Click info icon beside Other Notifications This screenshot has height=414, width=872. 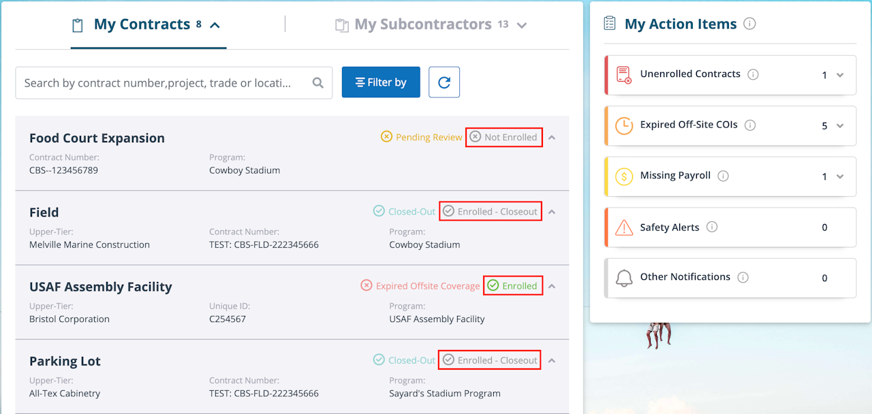tap(743, 277)
